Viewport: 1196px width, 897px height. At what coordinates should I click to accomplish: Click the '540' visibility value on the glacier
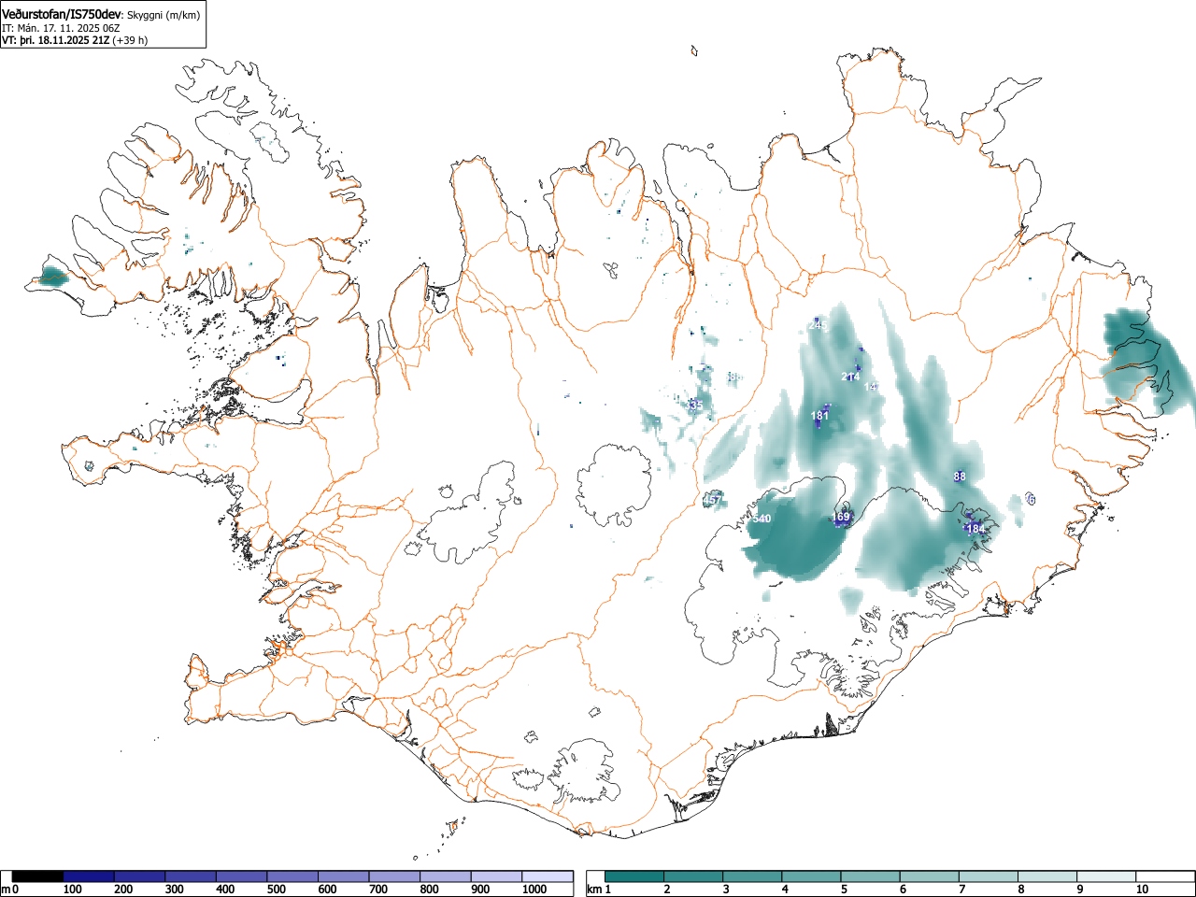[762, 519]
